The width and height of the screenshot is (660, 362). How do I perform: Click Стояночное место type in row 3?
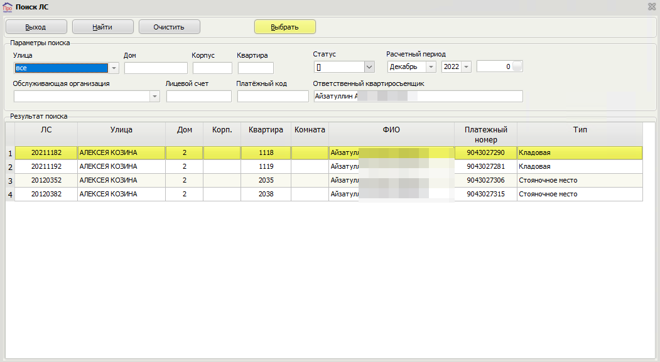coord(580,180)
